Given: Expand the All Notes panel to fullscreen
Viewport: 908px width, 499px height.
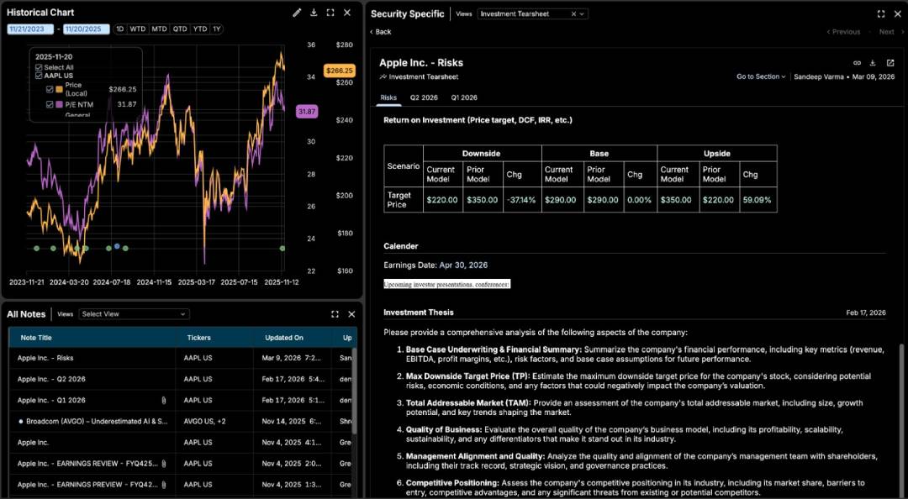Looking at the screenshot, I should click(x=335, y=314).
